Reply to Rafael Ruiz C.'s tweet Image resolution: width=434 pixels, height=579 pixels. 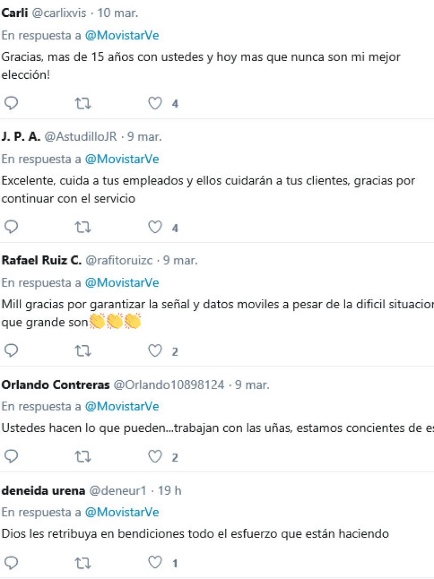coord(11,351)
